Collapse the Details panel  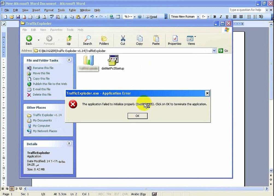(x=69, y=143)
